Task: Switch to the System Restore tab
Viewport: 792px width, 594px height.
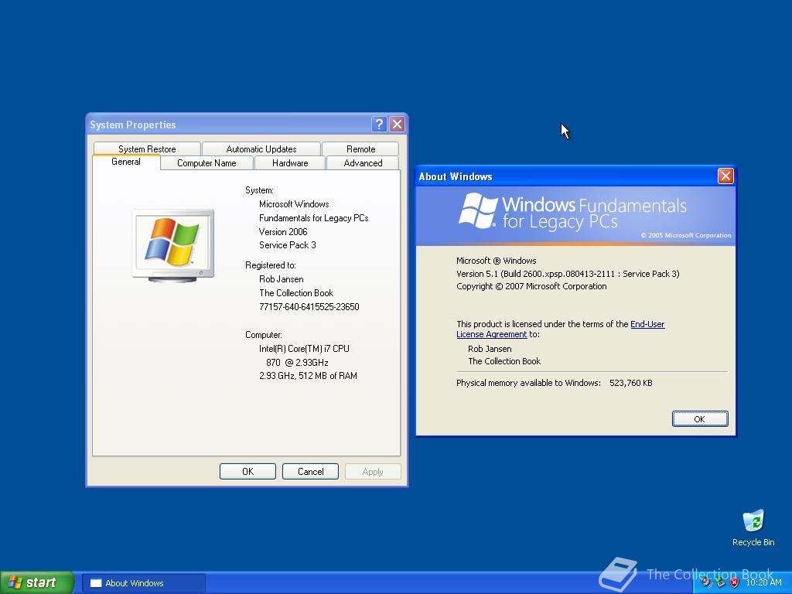Action: point(147,149)
